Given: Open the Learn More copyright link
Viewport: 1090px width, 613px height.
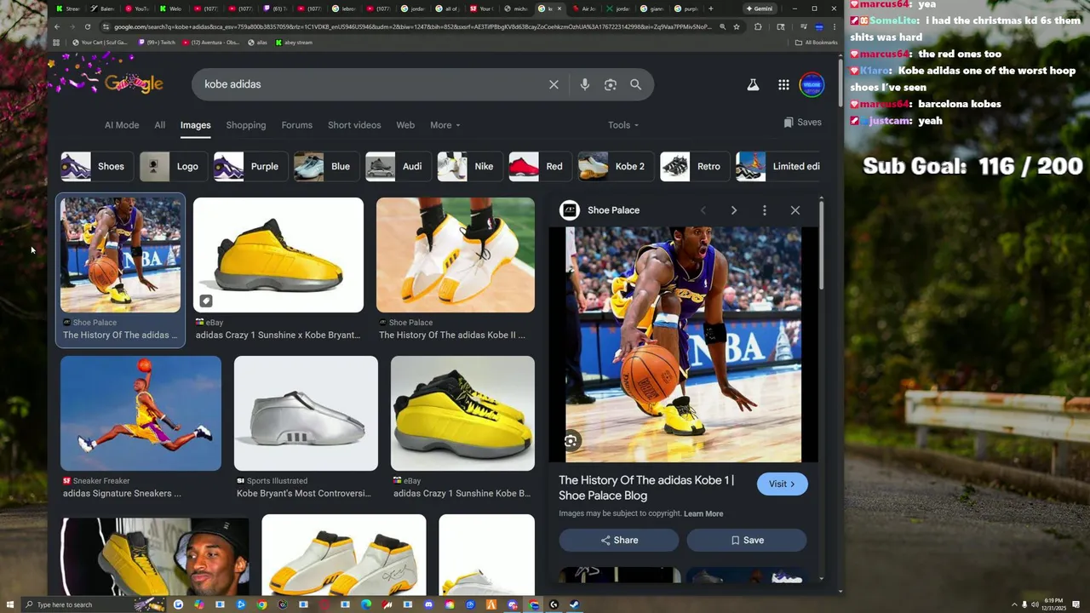Looking at the screenshot, I should (703, 513).
